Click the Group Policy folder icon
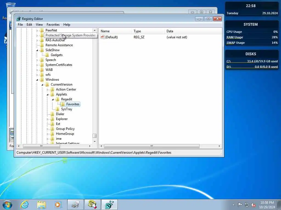This screenshot has height=210, width=281. [x=52, y=129]
